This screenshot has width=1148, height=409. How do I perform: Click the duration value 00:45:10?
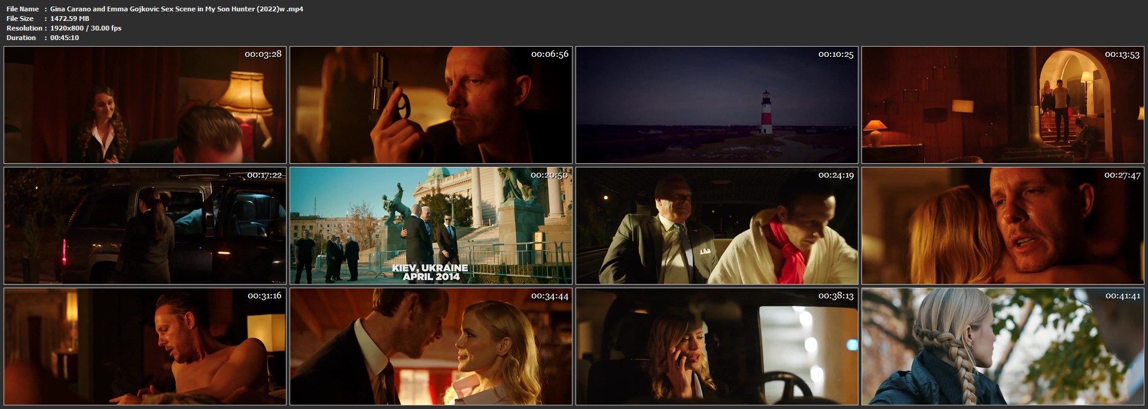[x=65, y=38]
